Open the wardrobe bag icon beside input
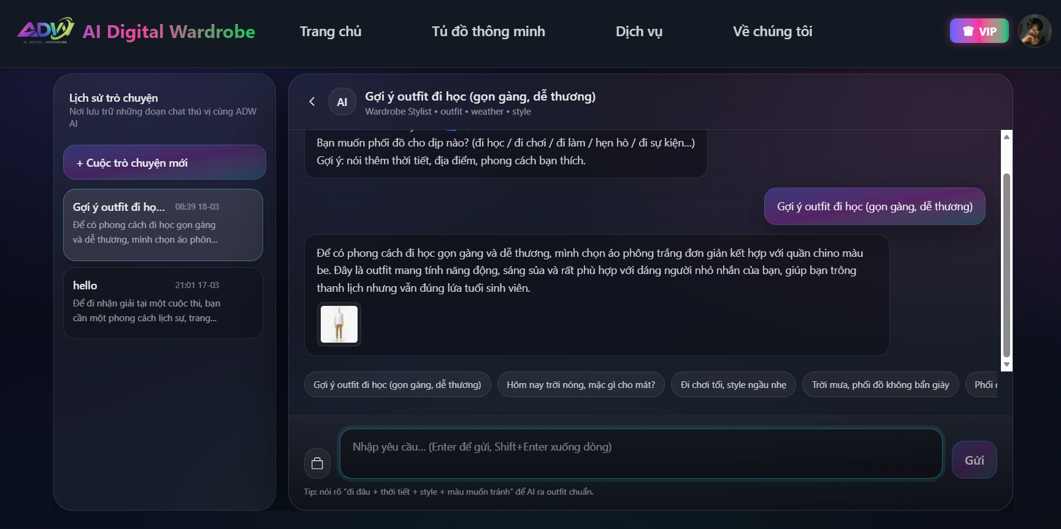The image size is (1061, 529). pos(317,463)
